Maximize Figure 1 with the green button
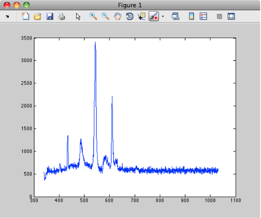 coord(26,5)
